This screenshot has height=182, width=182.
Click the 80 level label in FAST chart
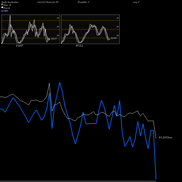[58, 18]
